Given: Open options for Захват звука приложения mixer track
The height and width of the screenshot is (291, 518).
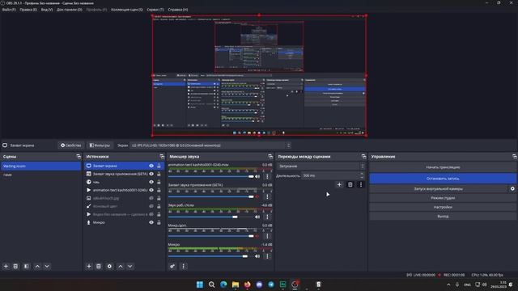Looking at the screenshot, I should click(267, 197).
